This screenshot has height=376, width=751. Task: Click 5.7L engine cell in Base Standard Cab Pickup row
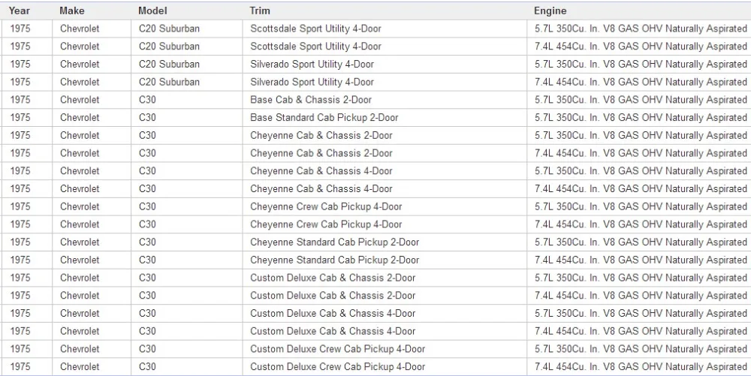(x=641, y=118)
